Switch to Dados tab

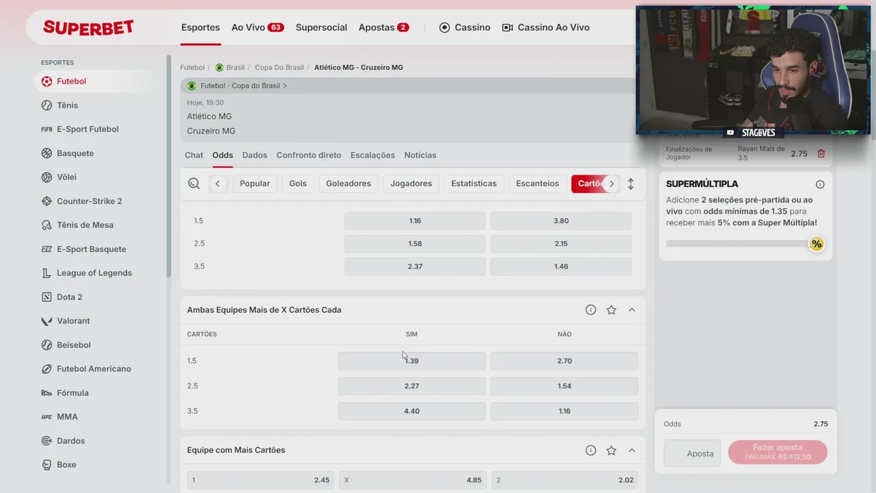[x=255, y=155]
